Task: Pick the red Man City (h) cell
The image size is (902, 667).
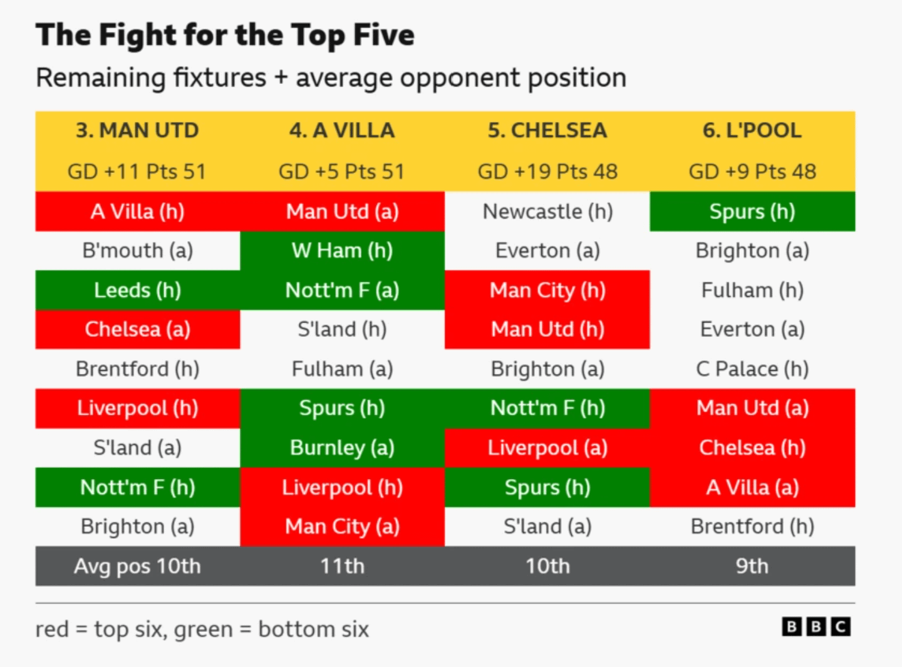Action: tap(547, 290)
